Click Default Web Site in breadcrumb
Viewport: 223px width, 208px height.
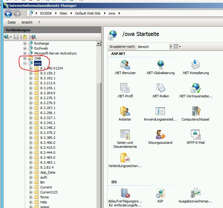coord(88,13)
